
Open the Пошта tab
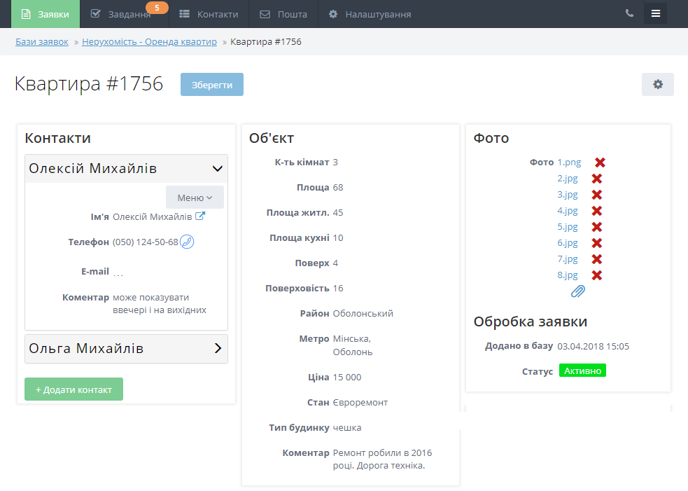283,14
